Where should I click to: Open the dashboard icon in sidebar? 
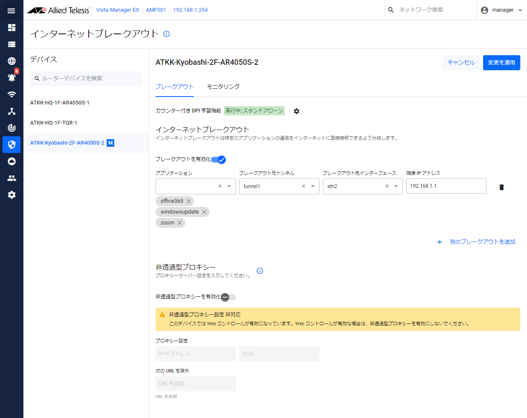pyautogui.click(x=12, y=28)
